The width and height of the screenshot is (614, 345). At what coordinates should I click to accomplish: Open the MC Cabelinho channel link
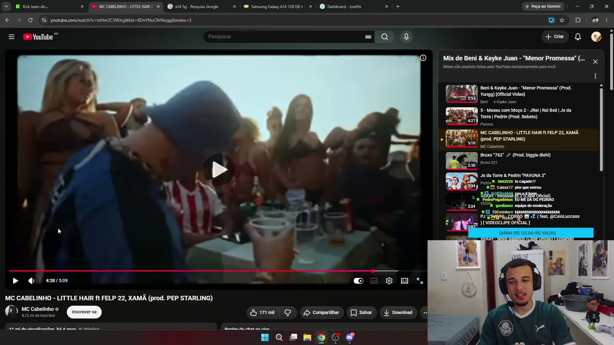[x=37, y=309]
